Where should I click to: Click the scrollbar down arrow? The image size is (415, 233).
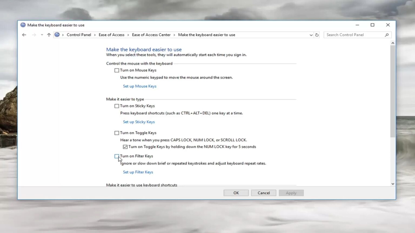coord(393,184)
